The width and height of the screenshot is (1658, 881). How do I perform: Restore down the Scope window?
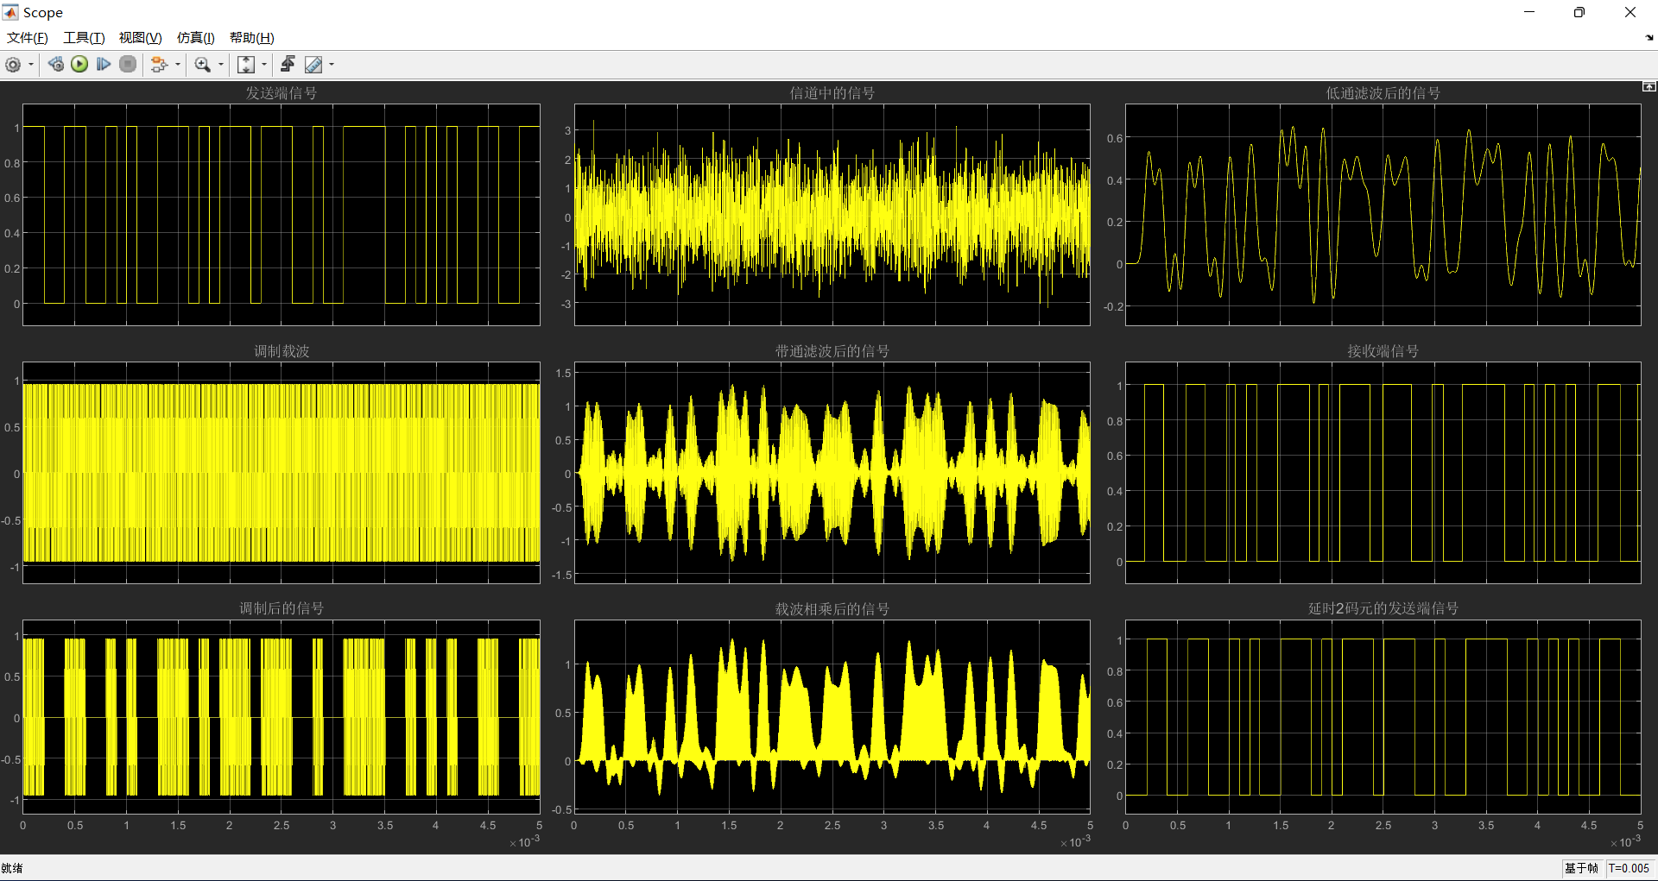tap(1579, 12)
